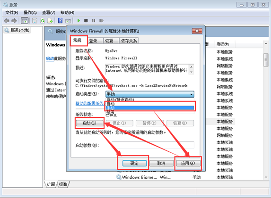Click the MpsSvc service name text

pyautogui.click(x=112, y=51)
